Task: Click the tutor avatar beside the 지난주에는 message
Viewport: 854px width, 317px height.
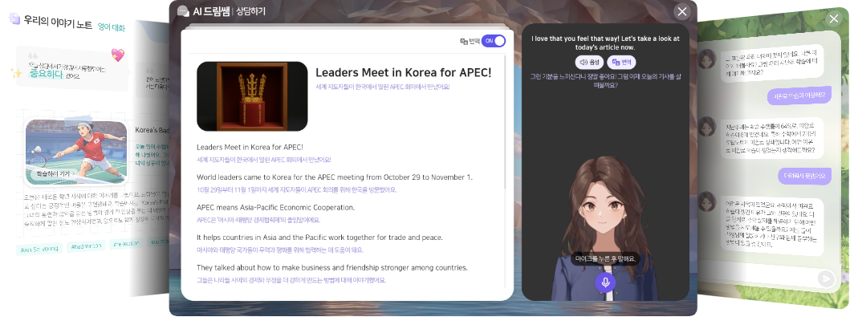Action: point(707,126)
